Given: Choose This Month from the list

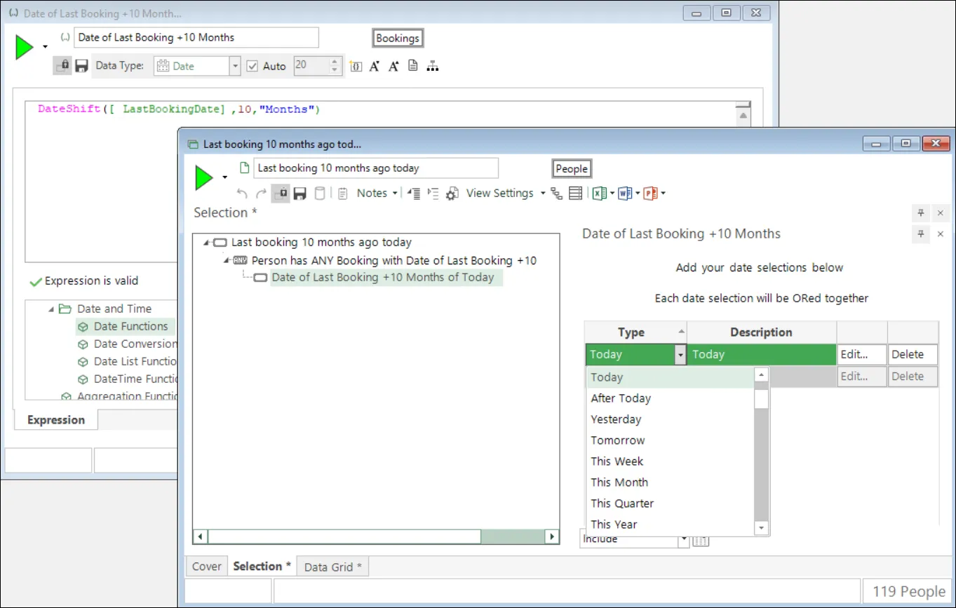Looking at the screenshot, I should point(619,482).
